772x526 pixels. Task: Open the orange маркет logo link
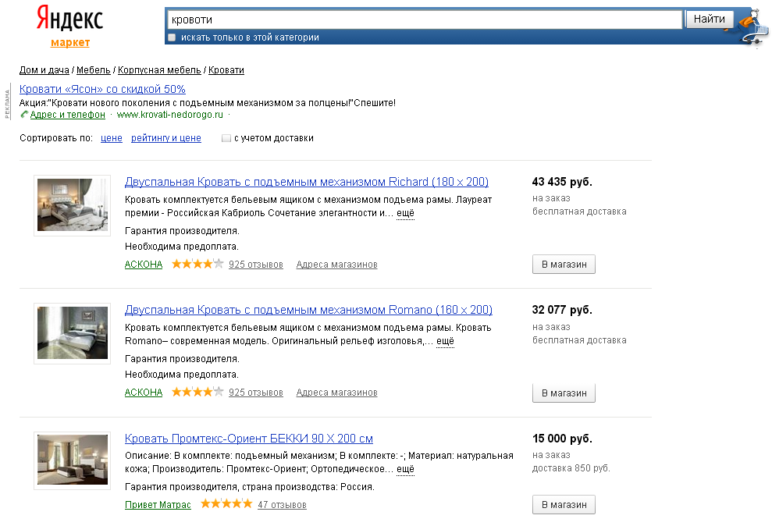click(70, 43)
